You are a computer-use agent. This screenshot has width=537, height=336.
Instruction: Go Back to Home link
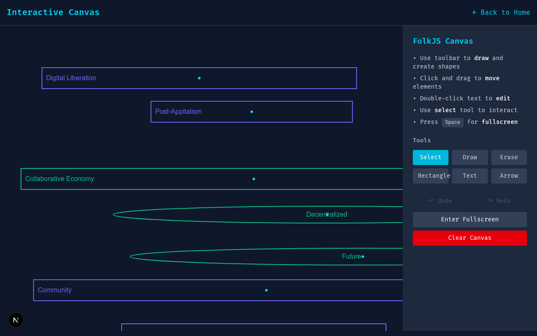click(501, 13)
